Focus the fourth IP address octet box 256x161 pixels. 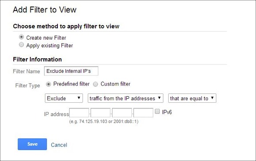[143, 112]
